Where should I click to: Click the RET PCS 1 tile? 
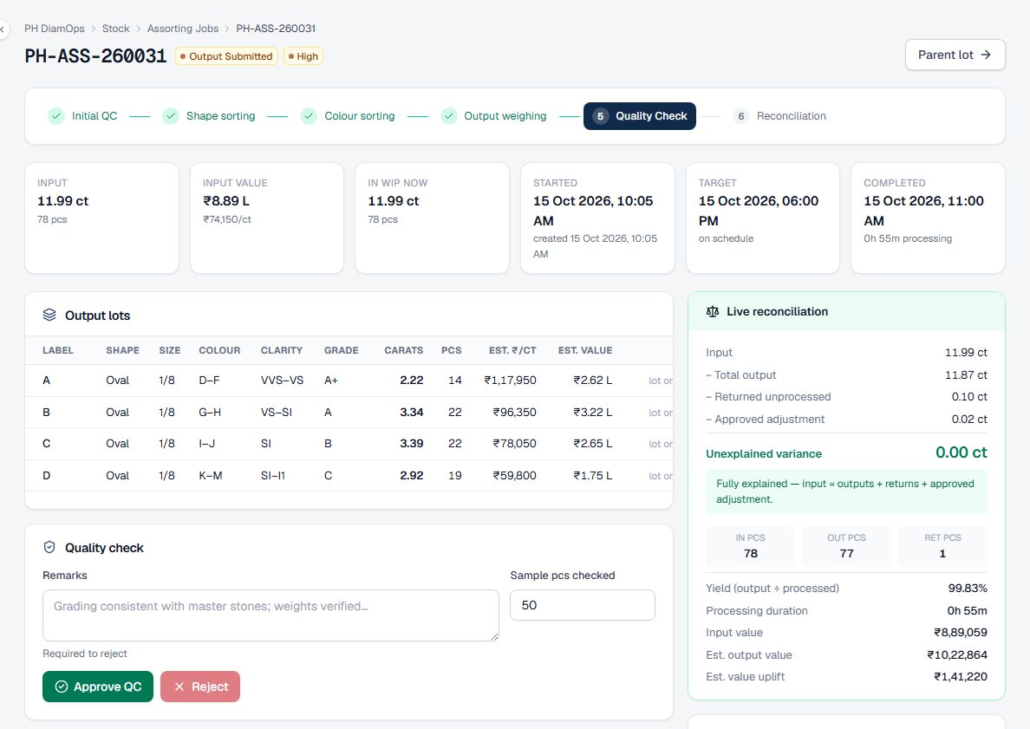pyautogui.click(x=942, y=546)
